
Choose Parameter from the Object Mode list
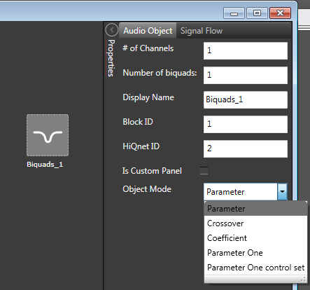(255, 209)
